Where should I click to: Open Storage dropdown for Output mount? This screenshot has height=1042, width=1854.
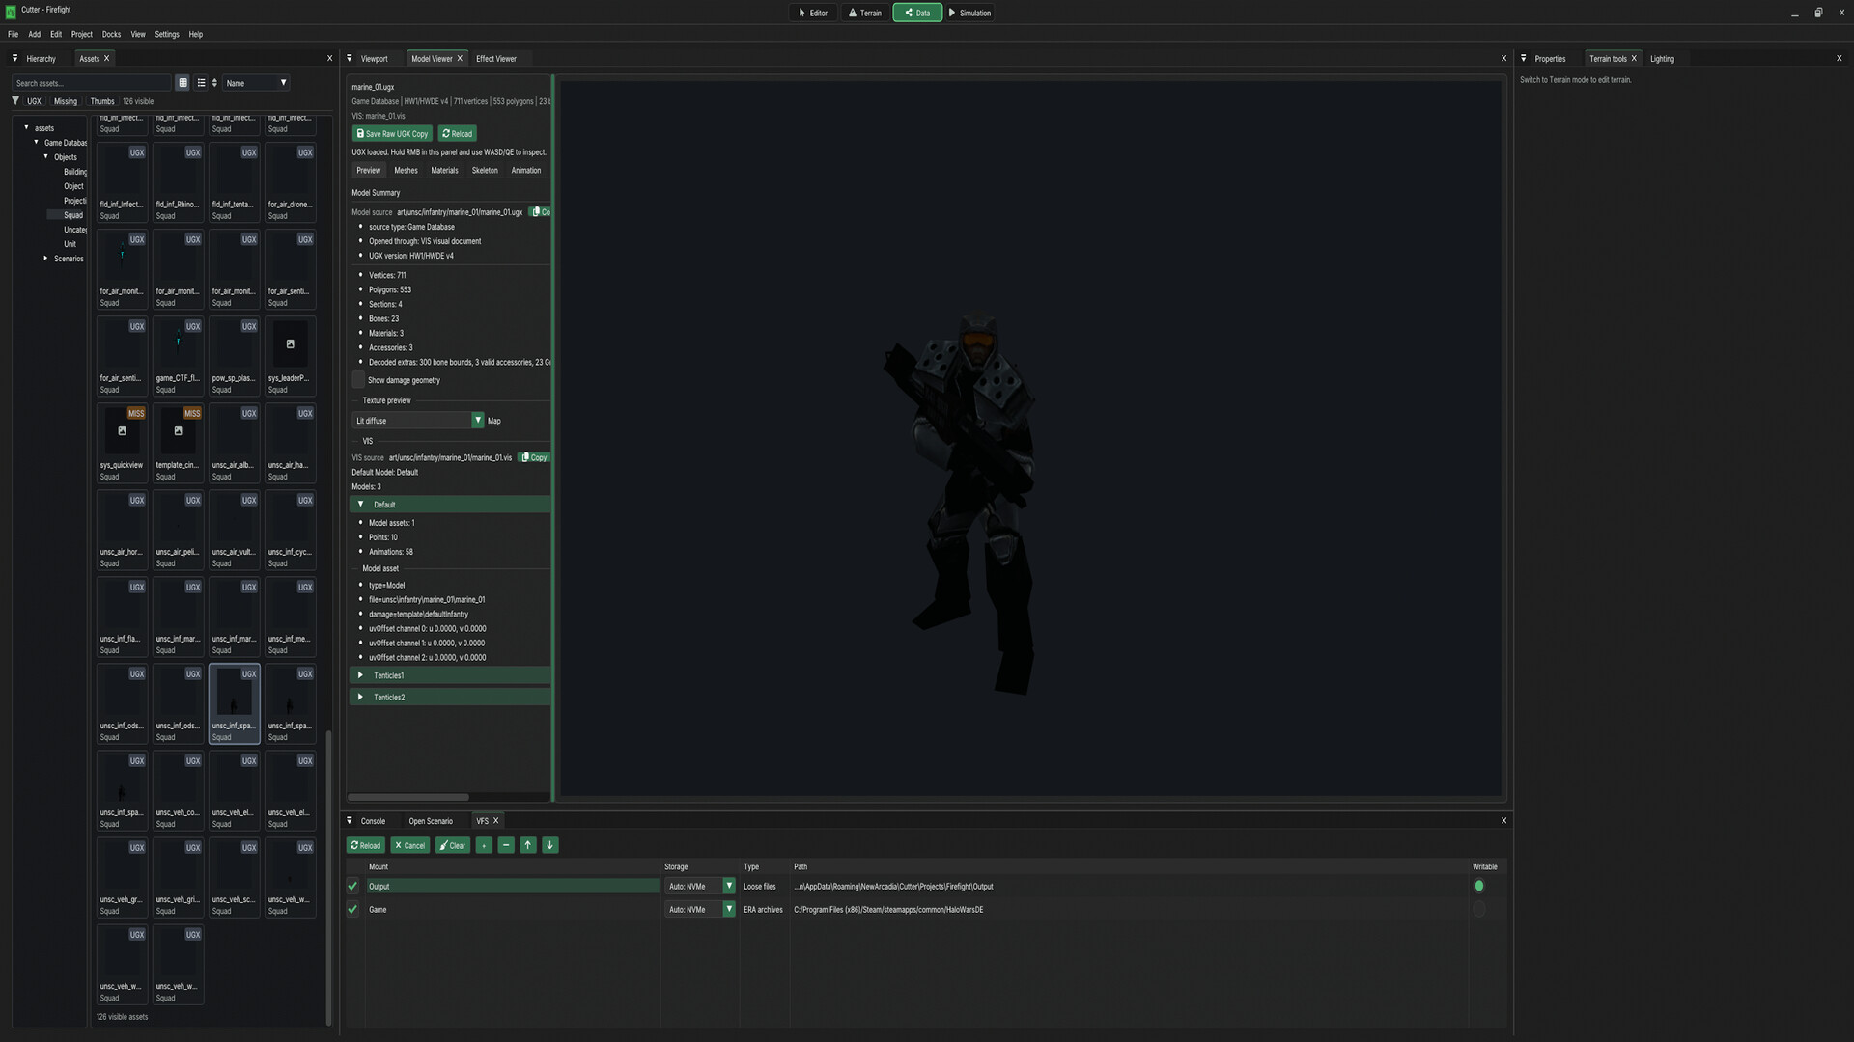pyautogui.click(x=700, y=886)
